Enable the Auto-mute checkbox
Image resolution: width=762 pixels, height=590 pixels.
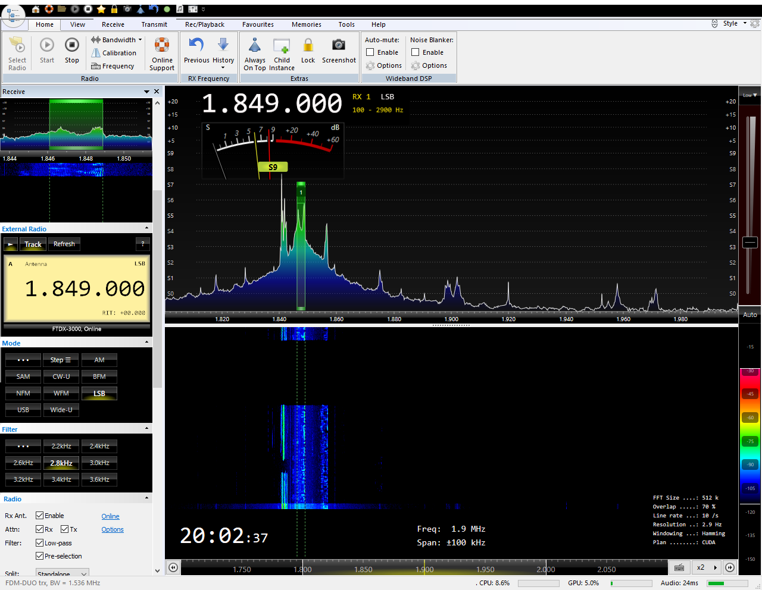click(x=370, y=52)
